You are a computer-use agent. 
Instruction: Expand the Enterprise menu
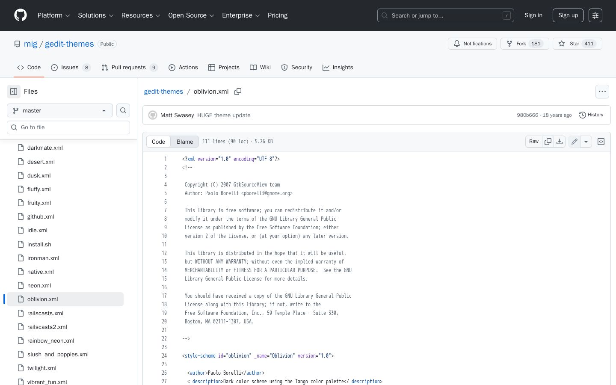(241, 15)
